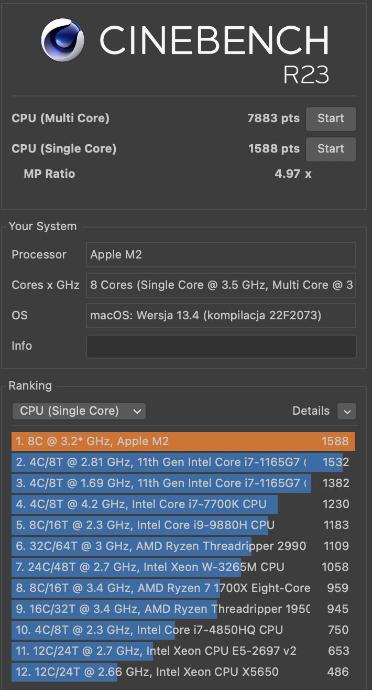
Task: Select ranking row 1 Apple M2
Action: click(183, 441)
